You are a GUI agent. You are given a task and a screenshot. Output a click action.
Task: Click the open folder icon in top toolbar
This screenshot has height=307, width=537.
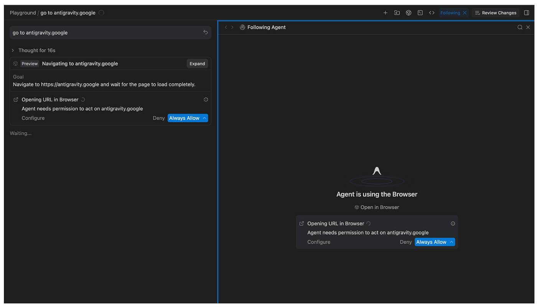[397, 13]
